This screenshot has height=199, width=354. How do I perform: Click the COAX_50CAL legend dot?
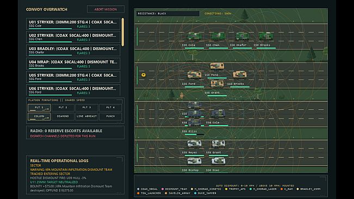(x=138, y=189)
